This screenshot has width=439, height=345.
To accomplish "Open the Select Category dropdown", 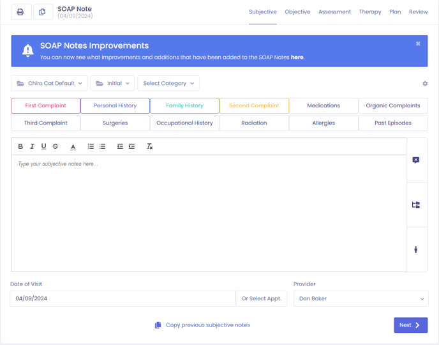I will click(168, 83).
